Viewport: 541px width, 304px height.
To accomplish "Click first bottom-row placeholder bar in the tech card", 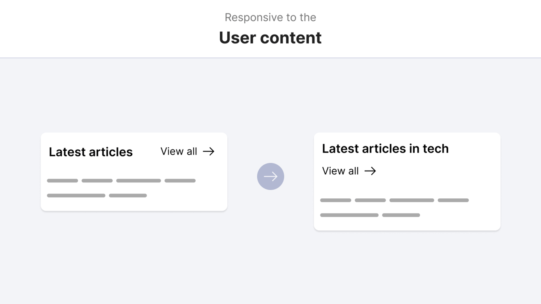I will click(x=349, y=215).
